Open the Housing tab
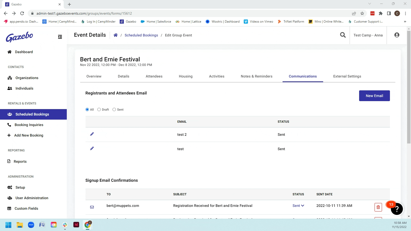The width and height of the screenshot is (411, 231). pos(185,76)
